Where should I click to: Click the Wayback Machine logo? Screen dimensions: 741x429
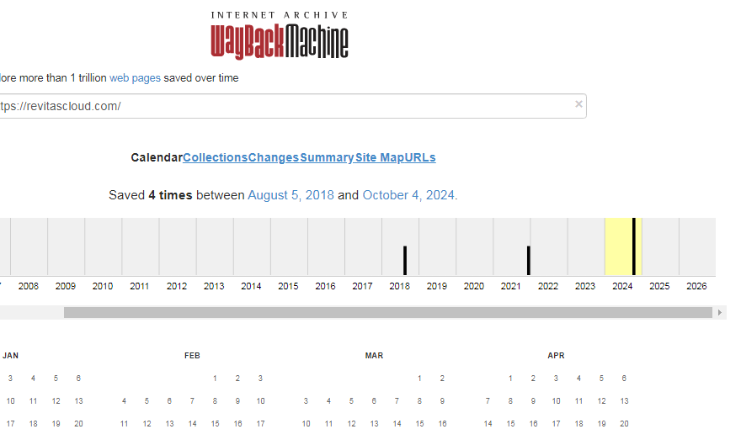[280, 36]
